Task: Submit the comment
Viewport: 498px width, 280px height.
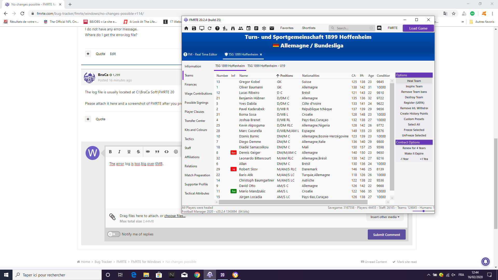Action: [x=386, y=235]
